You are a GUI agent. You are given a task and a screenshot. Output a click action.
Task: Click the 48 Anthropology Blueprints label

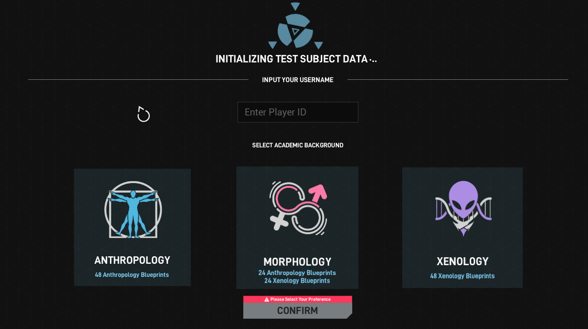pyautogui.click(x=132, y=275)
